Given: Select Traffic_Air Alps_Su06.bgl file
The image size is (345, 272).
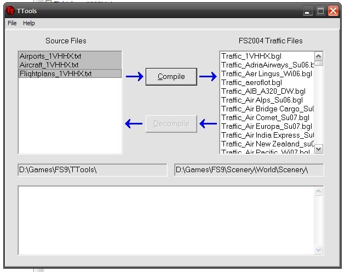Looking at the screenshot, I should point(267,100).
